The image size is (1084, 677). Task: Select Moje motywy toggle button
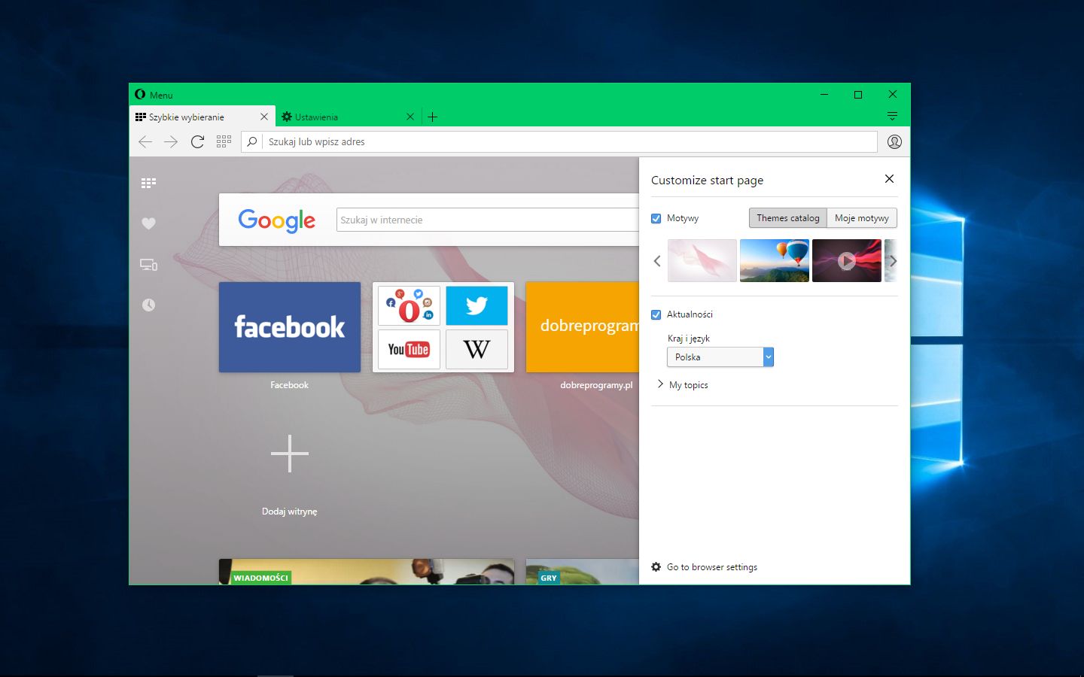pos(862,218)
